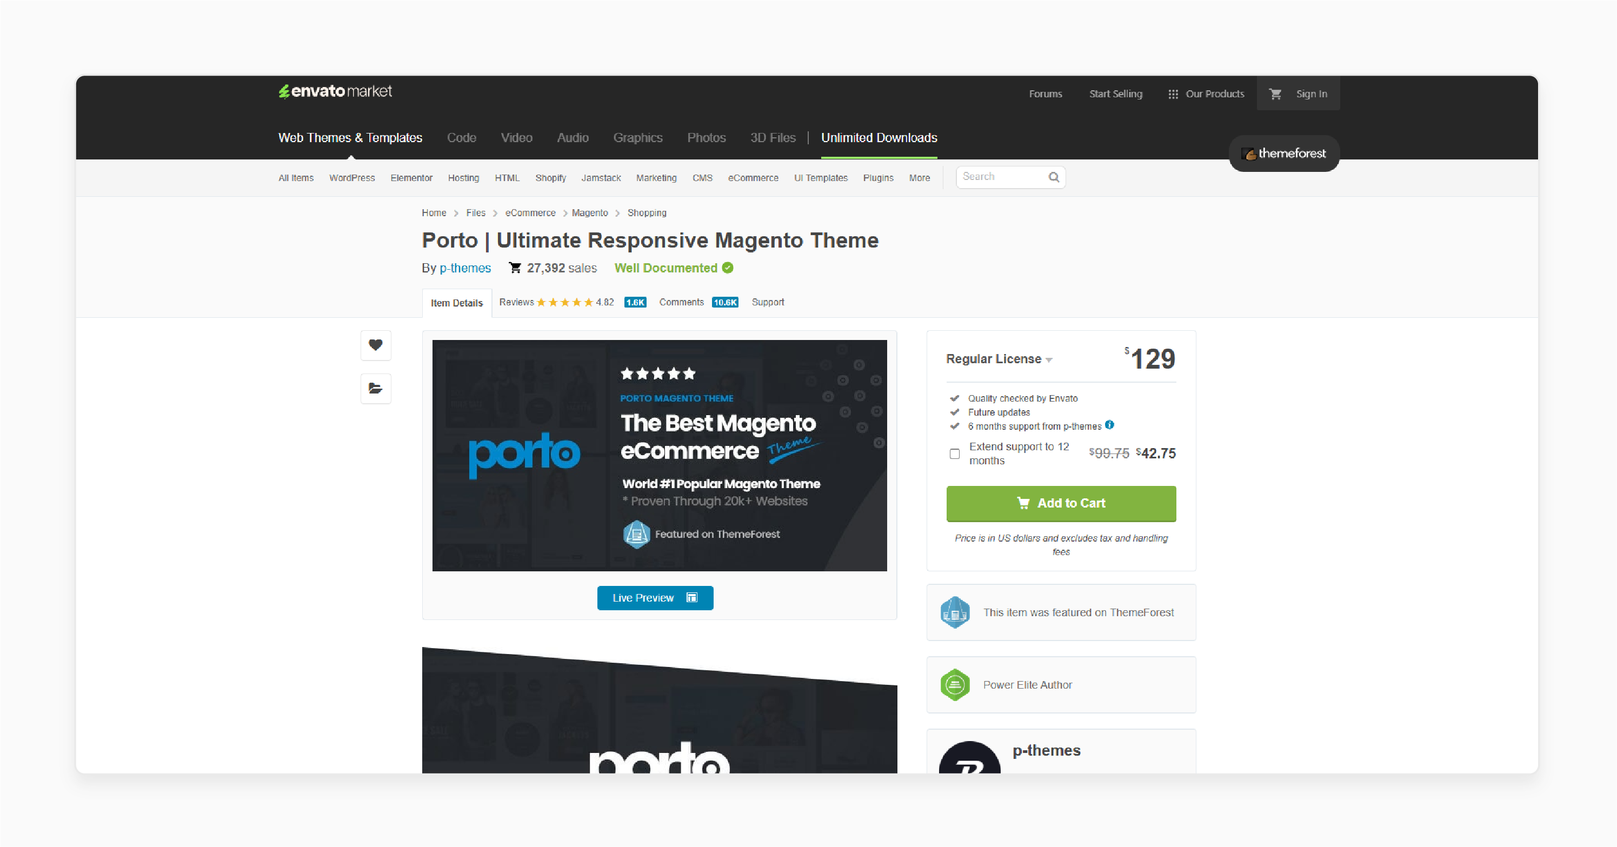
Task: Add item to favorites with heart icon
Action: (x=375, y=345)
